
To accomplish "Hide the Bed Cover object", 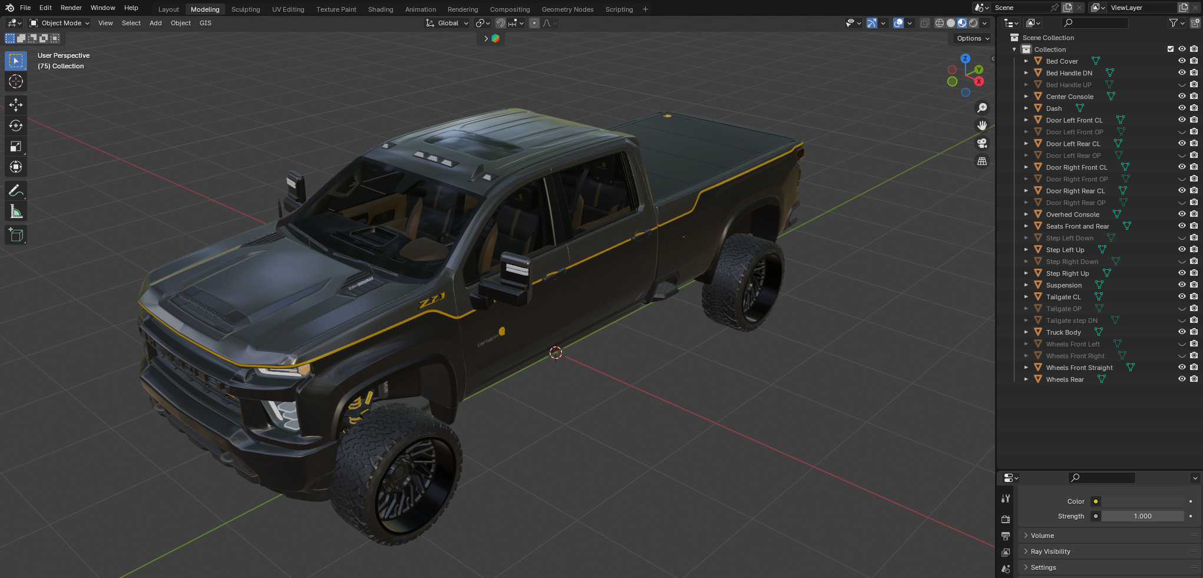I will pos(1182,61).
